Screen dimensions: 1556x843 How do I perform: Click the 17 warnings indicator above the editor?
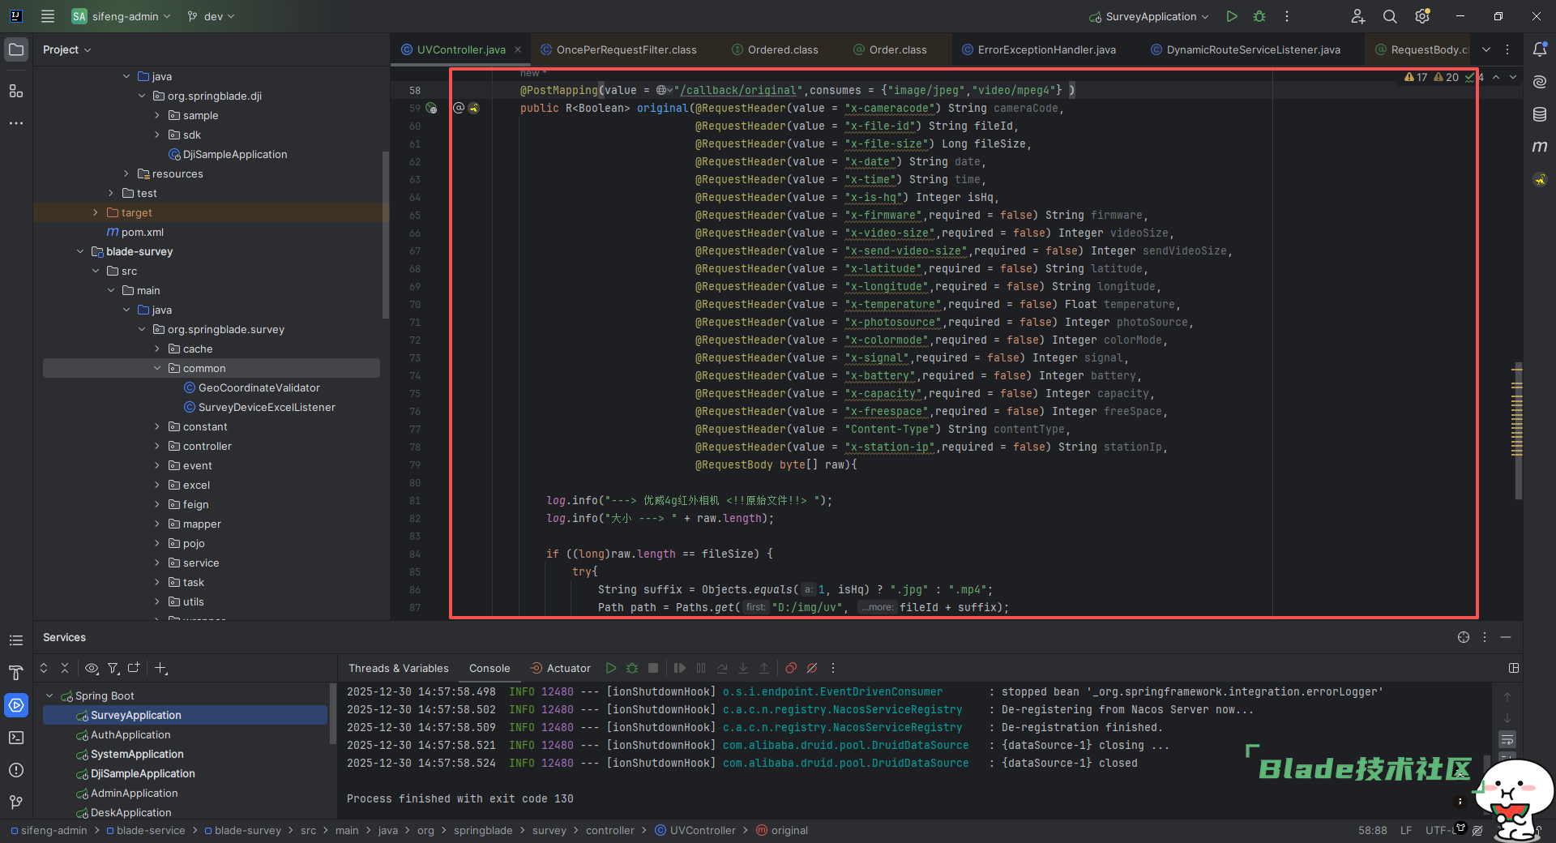[1417, 77]
